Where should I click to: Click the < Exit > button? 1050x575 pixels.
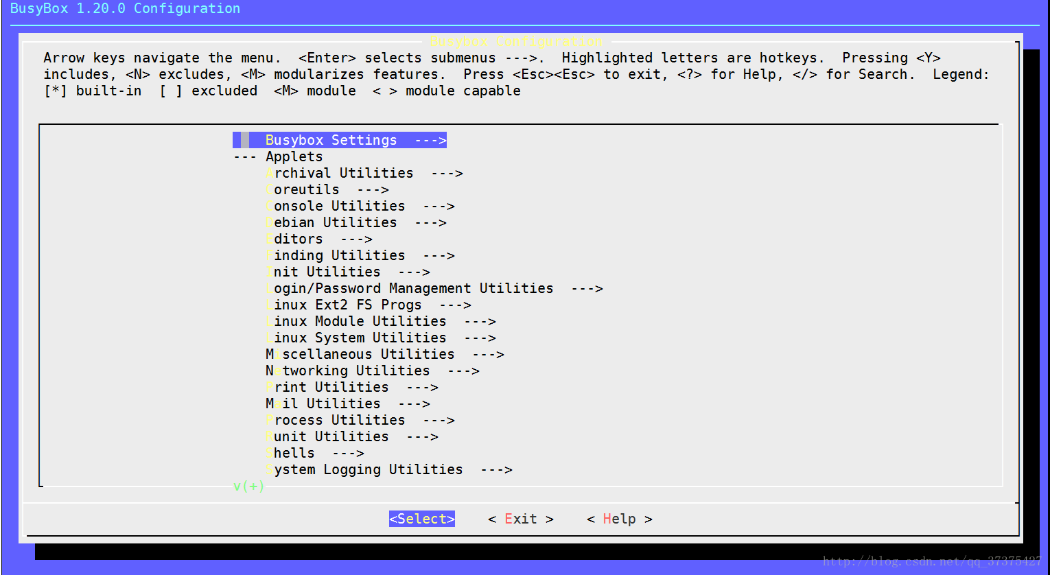point(521,519)
